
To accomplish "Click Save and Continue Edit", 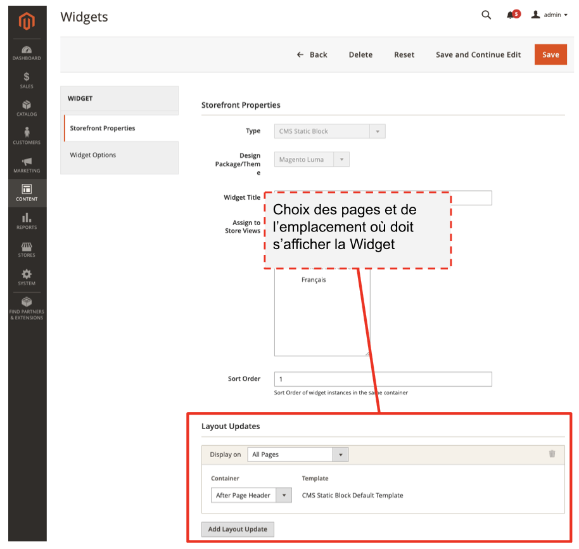I will (478, 55).
